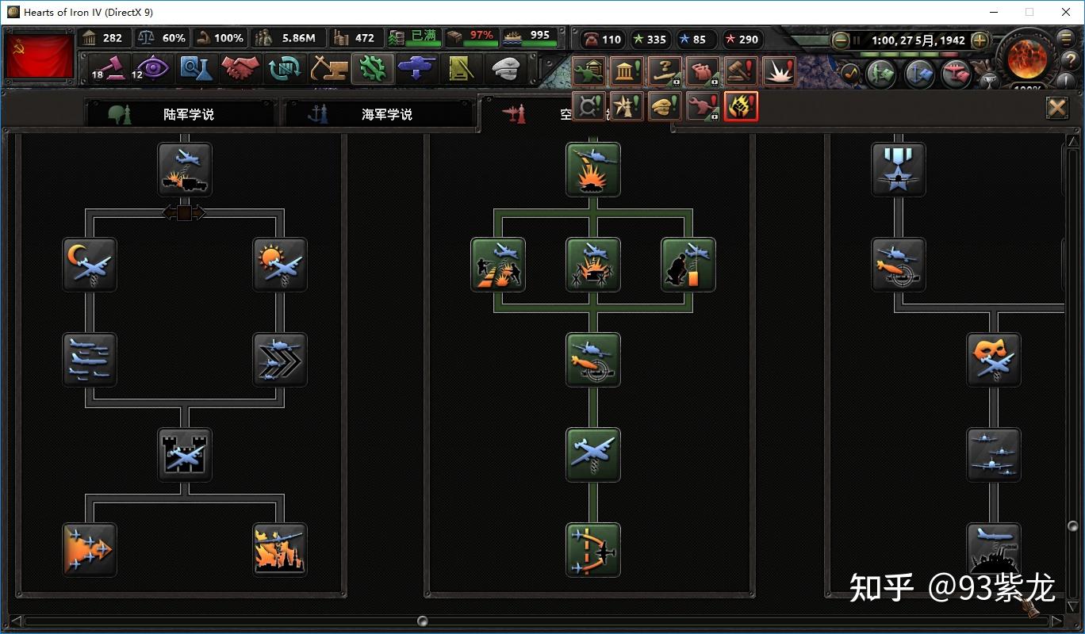
Task: Open the Research screen via the flask icon
Action: tap(194, 69)
